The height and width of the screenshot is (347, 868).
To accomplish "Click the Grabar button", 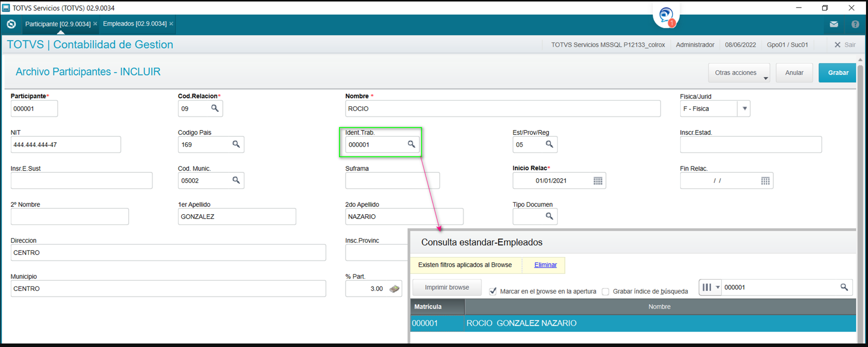I will pyautogui.click(x=838, y=73).
